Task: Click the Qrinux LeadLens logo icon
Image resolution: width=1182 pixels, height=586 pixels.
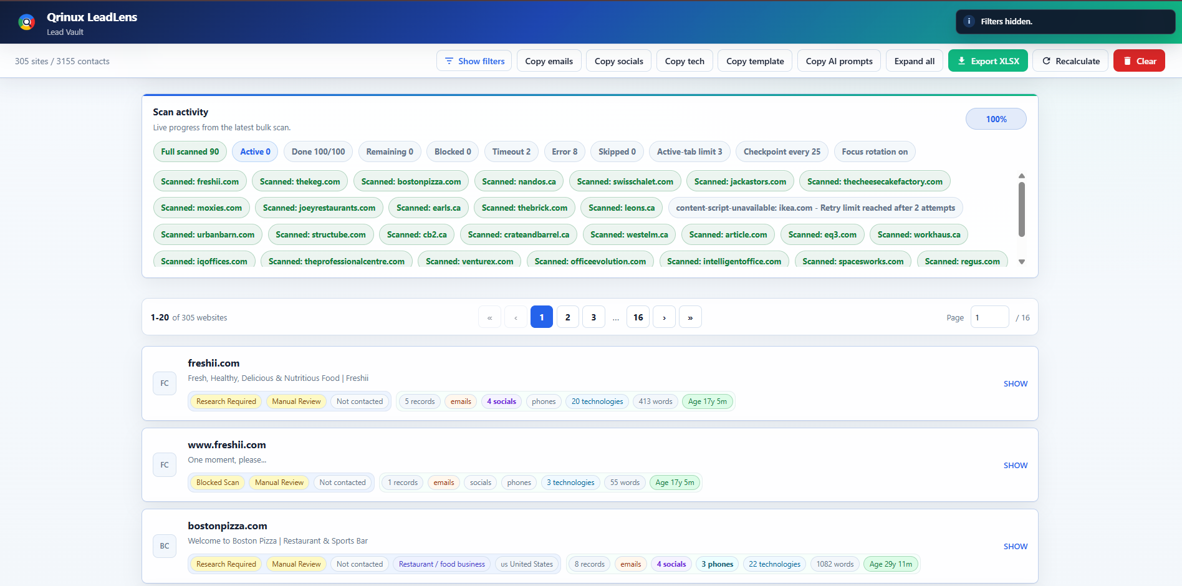Action: [26, 22]
